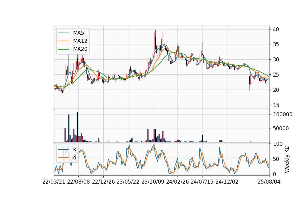Click the price axis value 25
Image resolution: width=299 pixels, height=214 pixels.
(x=276, y=75)
